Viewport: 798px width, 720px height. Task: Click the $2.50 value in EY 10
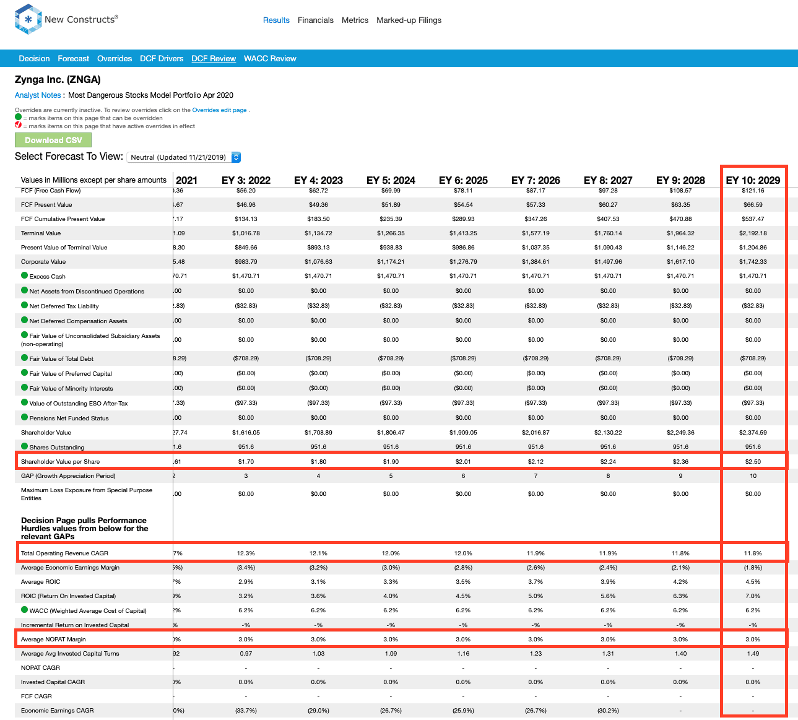753,462
